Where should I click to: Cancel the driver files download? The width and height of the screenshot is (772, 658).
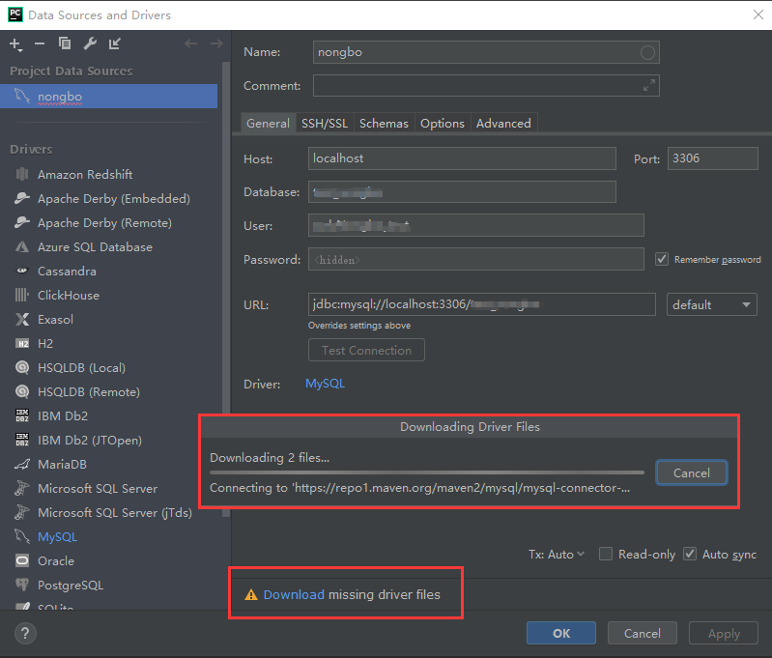tap(691, 472)
